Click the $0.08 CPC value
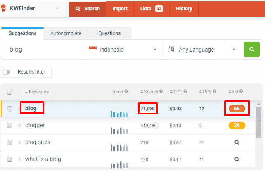The image size is (265, 171). click(x=175, y=109)
